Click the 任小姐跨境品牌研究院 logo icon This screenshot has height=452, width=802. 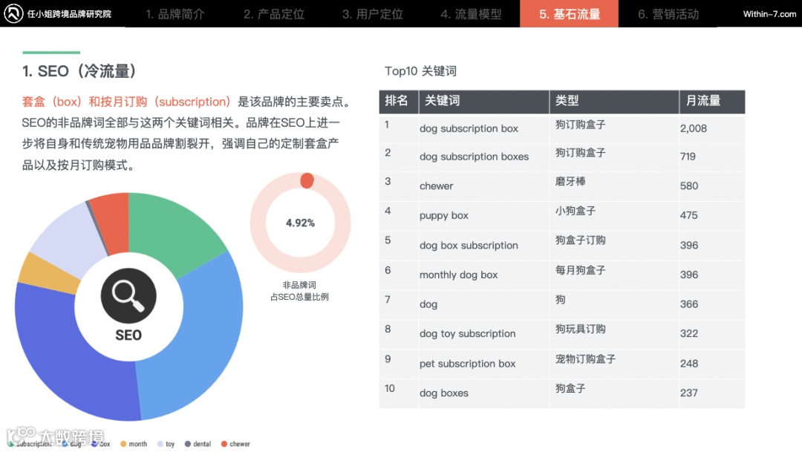[13, 13]
